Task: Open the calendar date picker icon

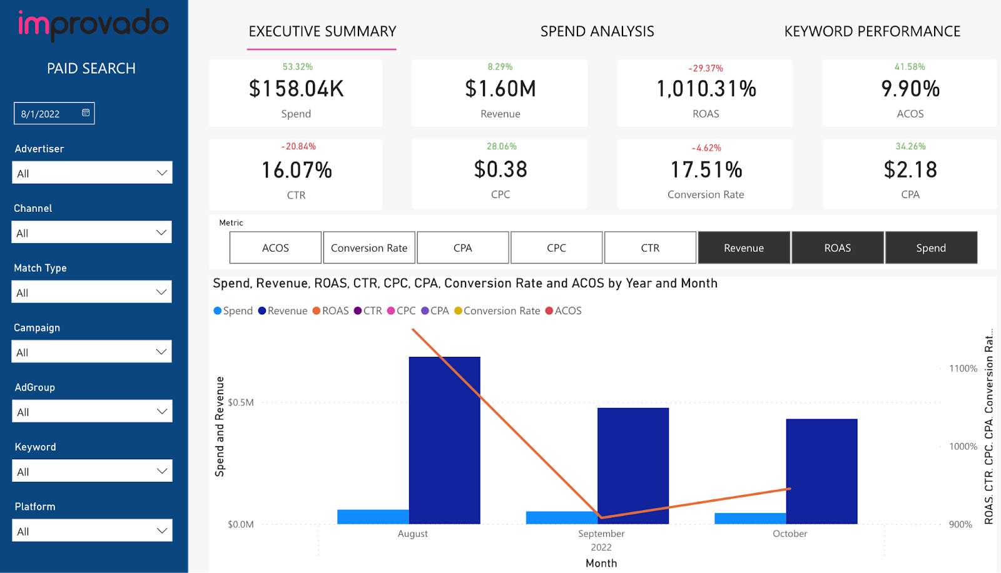Action: click(86, 113)
